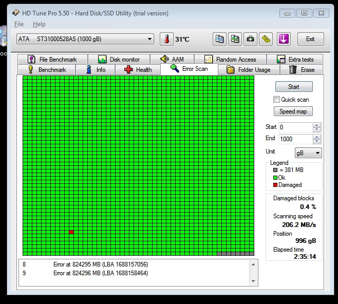Maximize the HD Tune Pro window

click(x=304, y=13)
